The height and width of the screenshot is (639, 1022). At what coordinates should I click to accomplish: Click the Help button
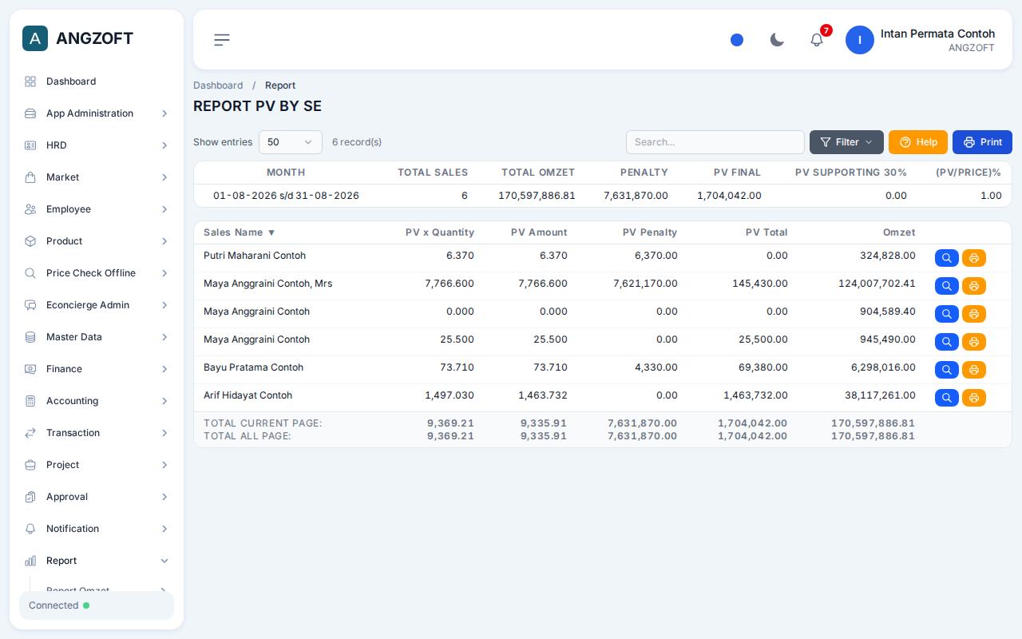click(x=918, y=142)
